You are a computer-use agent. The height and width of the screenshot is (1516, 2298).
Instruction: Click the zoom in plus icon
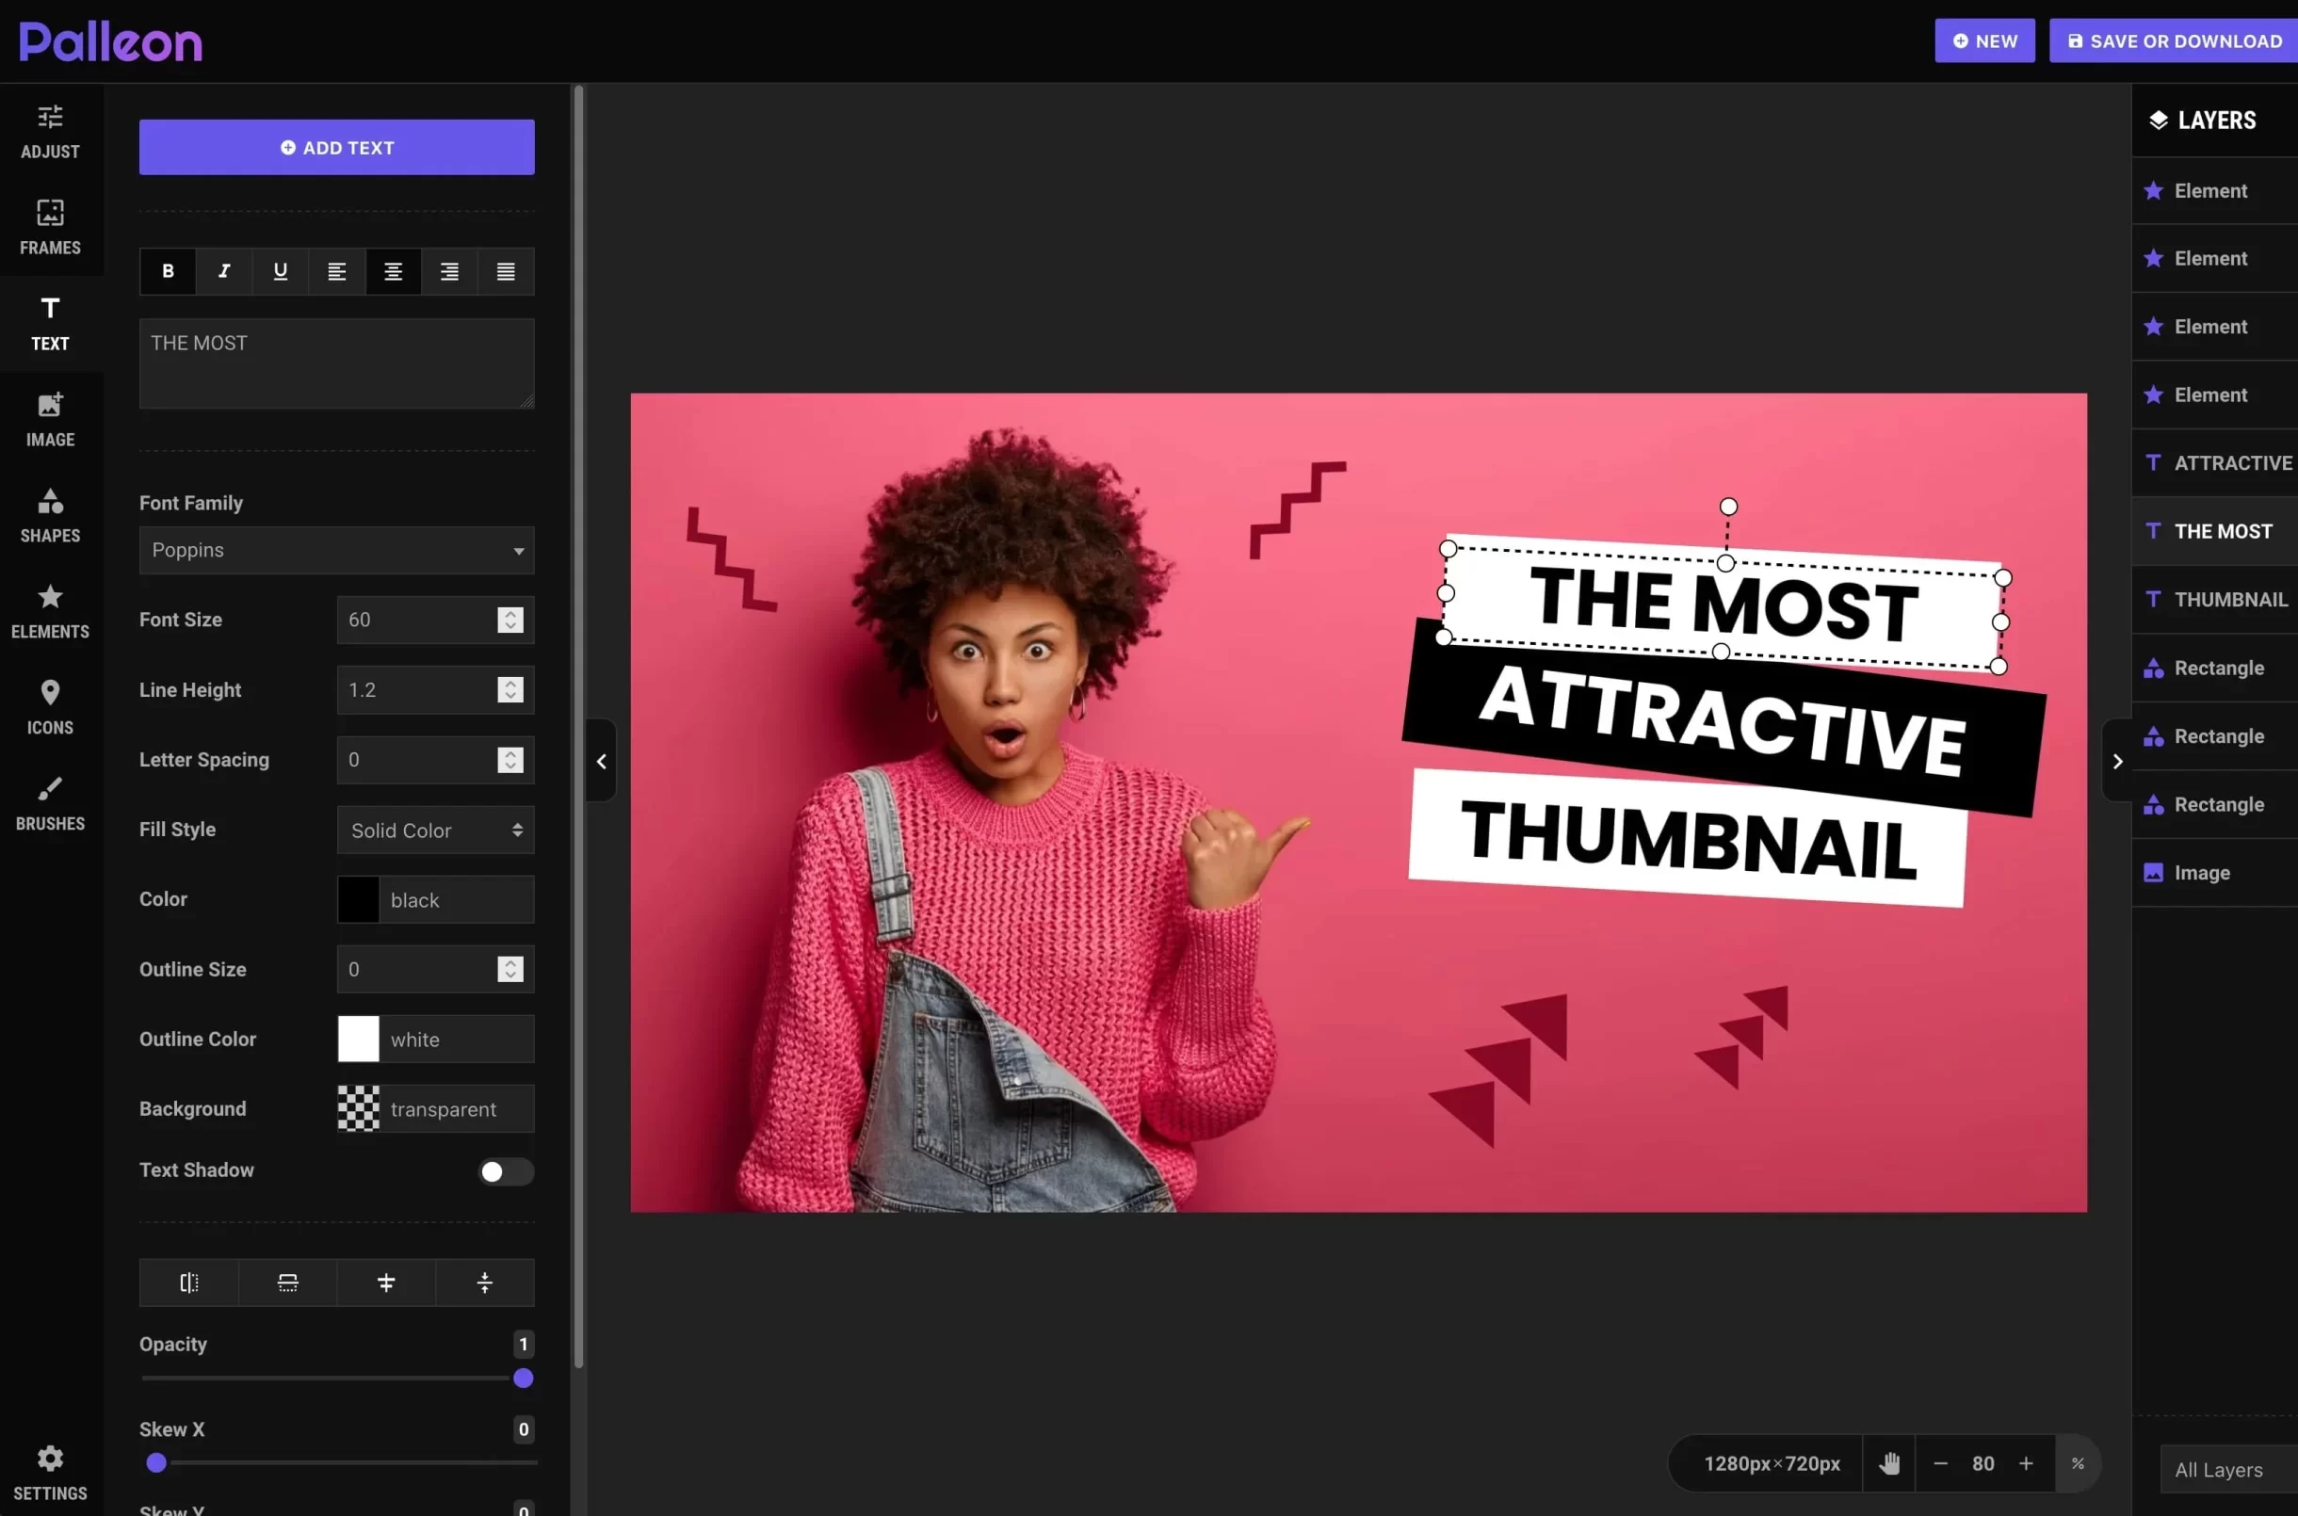[2027, 1463]
